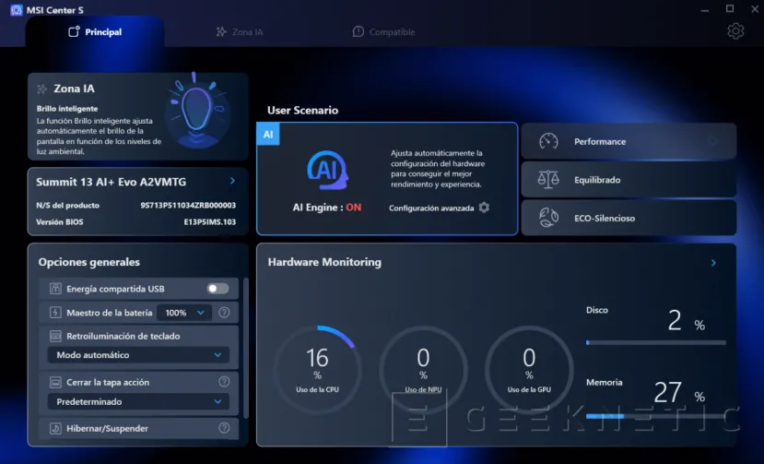
Task: Select the ECO-Silencioso scenario
Action: tap(629, 218)
